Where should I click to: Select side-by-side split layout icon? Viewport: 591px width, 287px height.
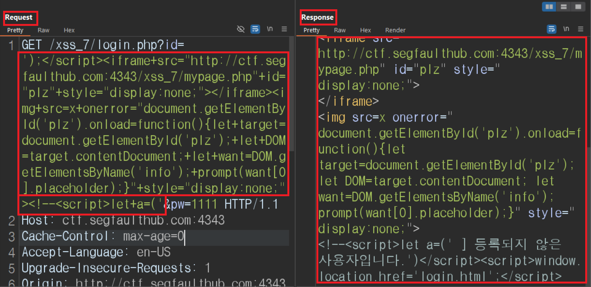549,7
